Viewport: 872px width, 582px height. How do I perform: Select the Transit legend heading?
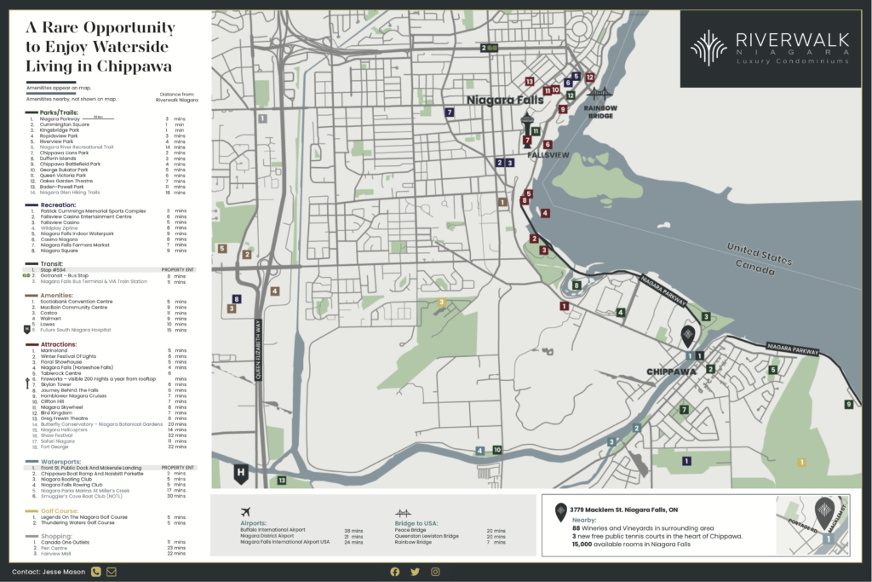click(x=52, y=264)
